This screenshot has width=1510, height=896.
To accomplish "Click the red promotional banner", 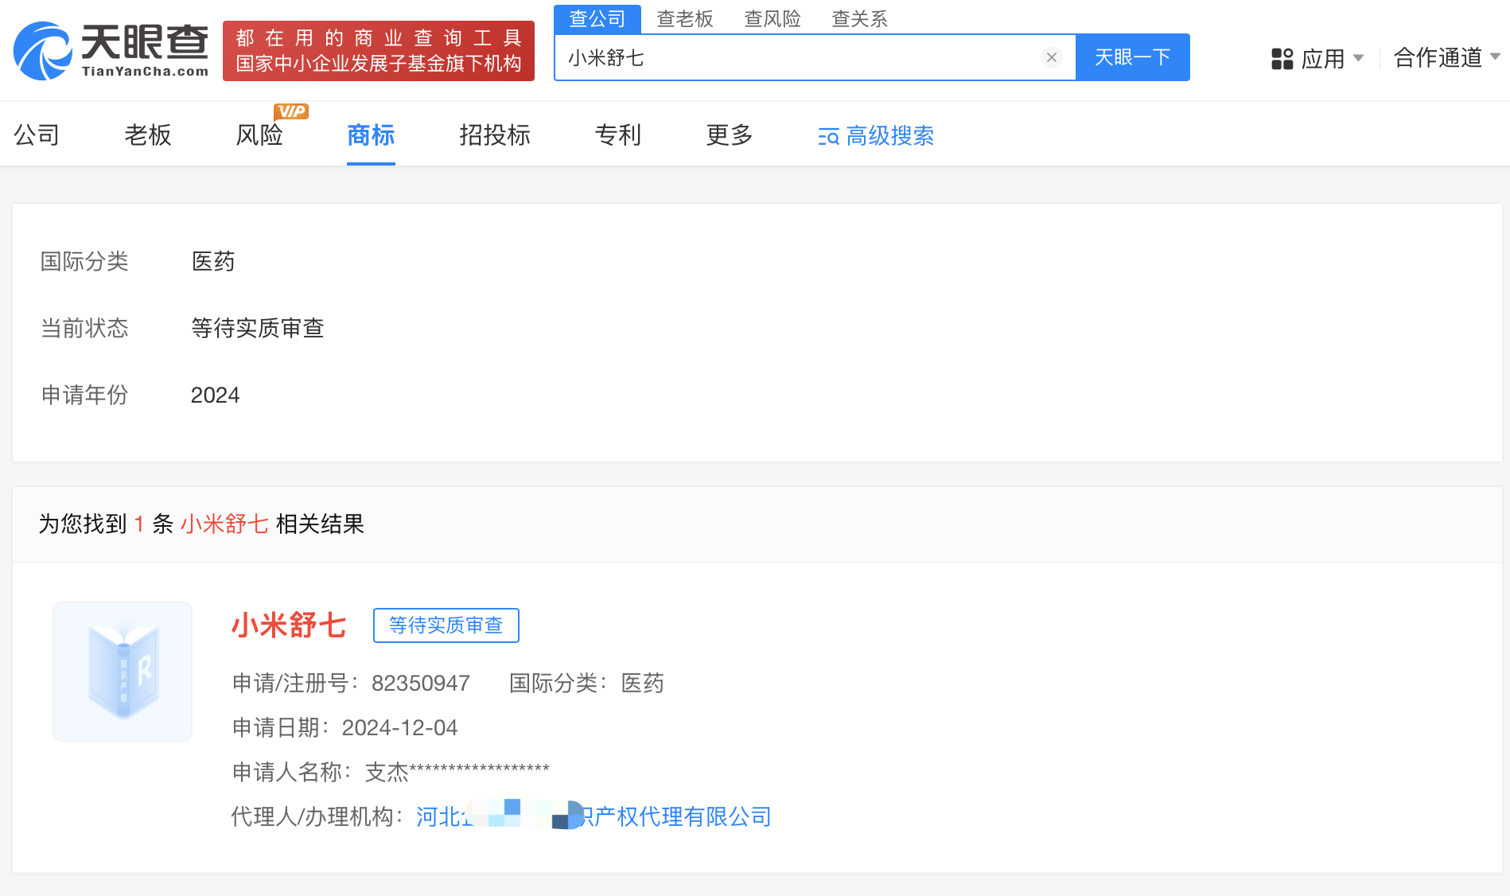I will tap(379, 51).
